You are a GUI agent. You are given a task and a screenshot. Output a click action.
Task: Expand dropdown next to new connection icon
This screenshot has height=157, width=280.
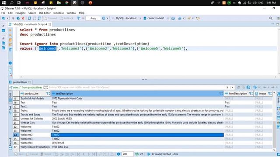coord(7,18)
